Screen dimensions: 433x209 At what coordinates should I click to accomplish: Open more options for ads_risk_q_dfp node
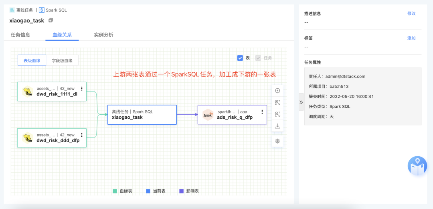pyautogui.click(x=262, y=112)
